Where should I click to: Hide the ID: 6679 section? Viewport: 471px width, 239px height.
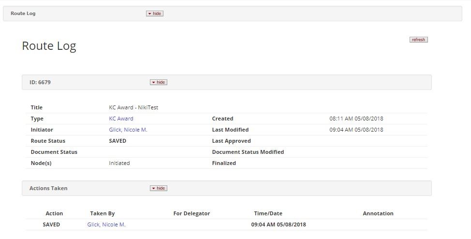[158, 82]
